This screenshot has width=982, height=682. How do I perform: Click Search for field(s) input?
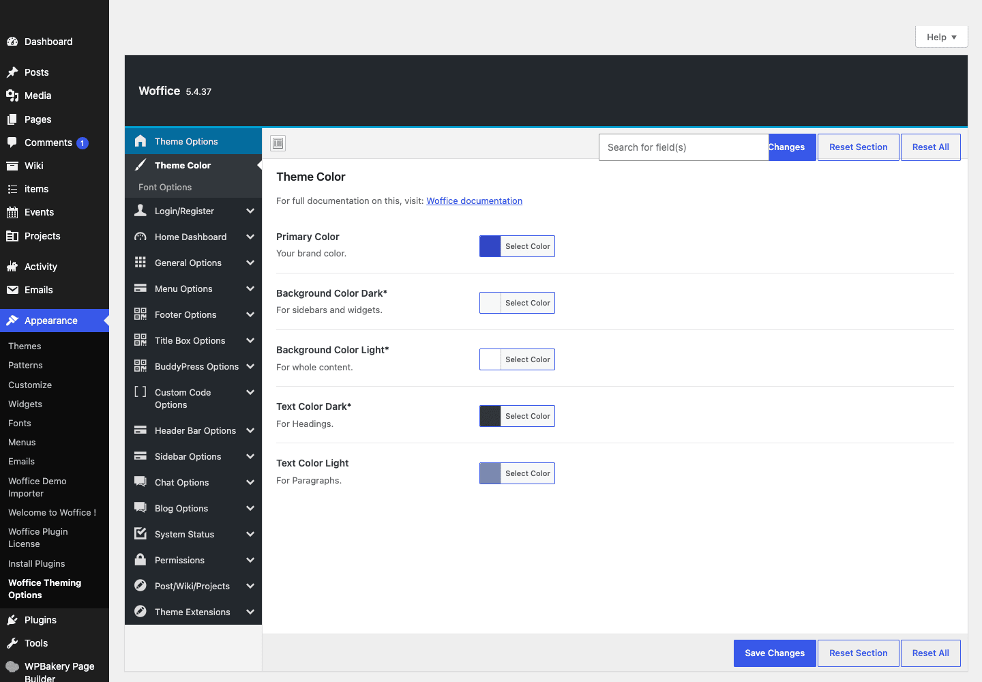click(x=683, y=147)
